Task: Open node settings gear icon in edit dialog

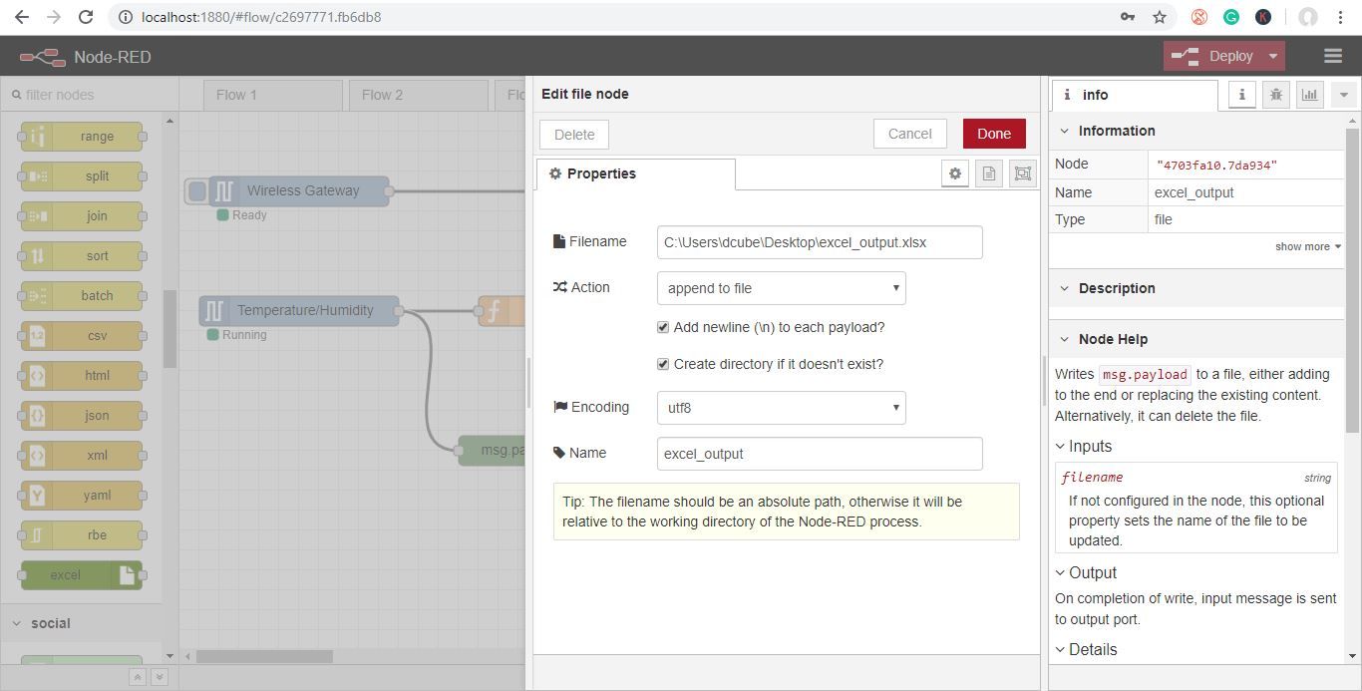Action: point(955,173)
